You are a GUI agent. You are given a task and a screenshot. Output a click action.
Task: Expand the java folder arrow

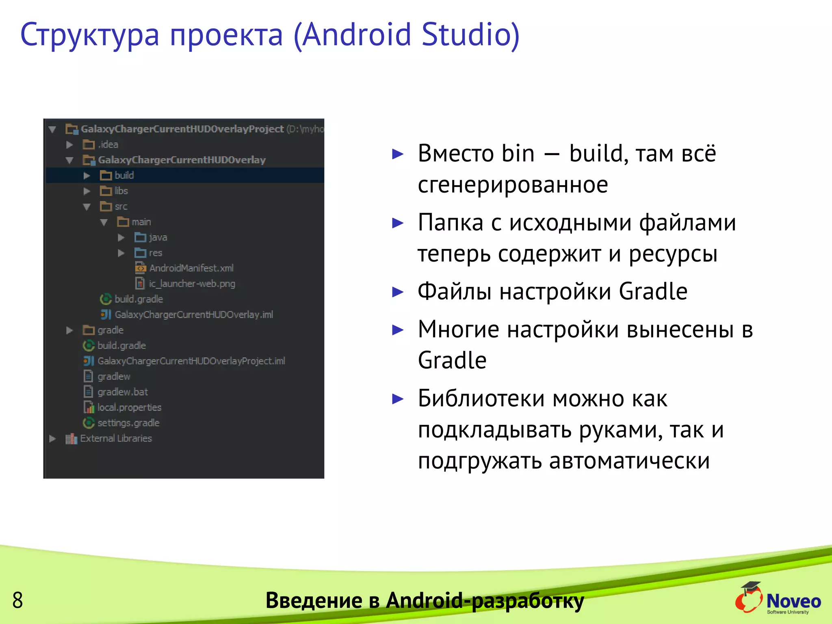pos(121,237)
